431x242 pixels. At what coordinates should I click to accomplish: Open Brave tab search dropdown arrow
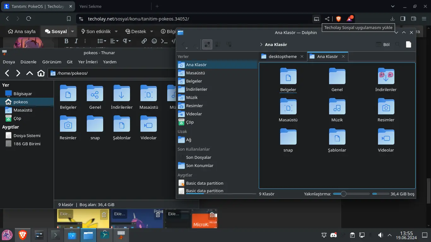point(393,6)
